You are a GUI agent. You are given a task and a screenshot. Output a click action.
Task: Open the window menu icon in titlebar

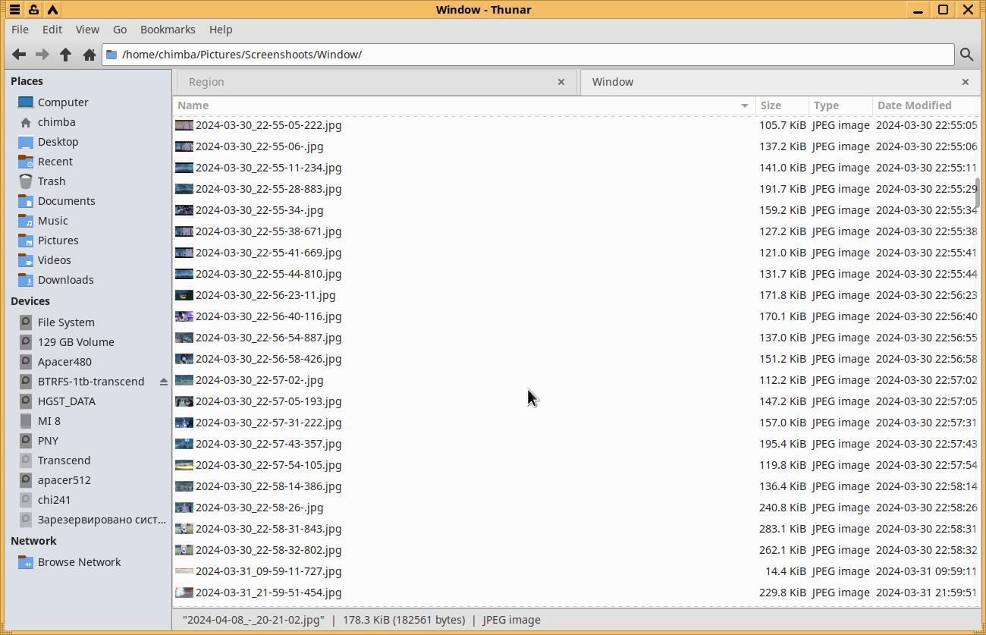coord(14,10)
